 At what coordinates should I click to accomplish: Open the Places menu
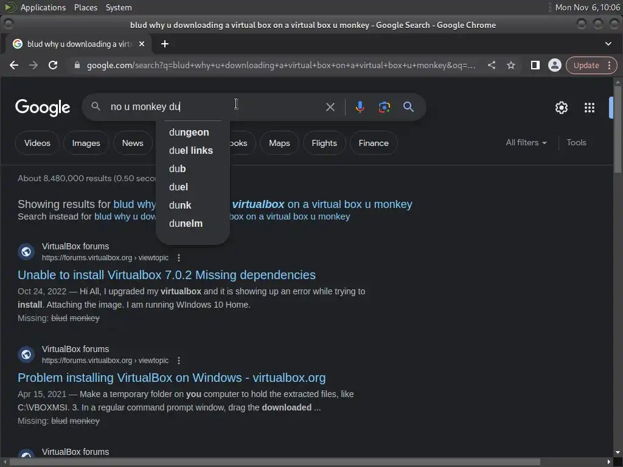click(85, 7)
